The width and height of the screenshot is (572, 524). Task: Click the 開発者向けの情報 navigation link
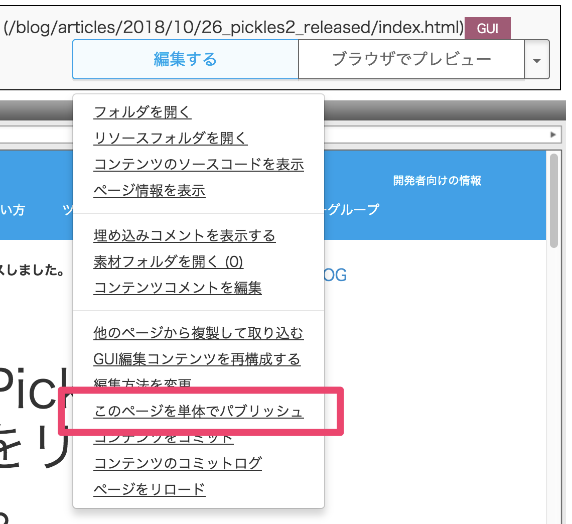coord(437,181)
